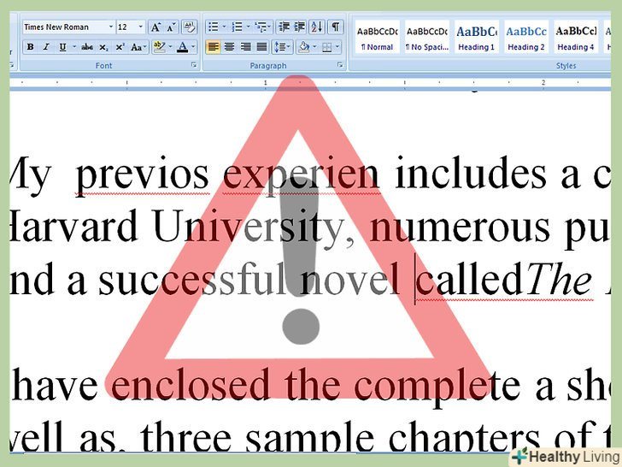Click the Grow Font button
Screen dimensions: 622x467
click(x=155, y=27)
